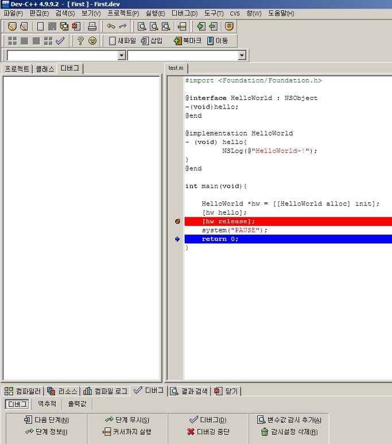Open the 창(W) menu
The height and width of the screenshot is (444, 392).
(x=254, y=13)
